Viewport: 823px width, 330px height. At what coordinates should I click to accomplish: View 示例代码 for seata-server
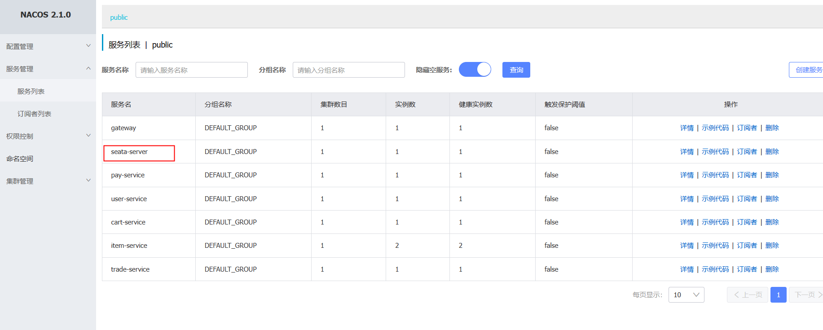(715, 152)
